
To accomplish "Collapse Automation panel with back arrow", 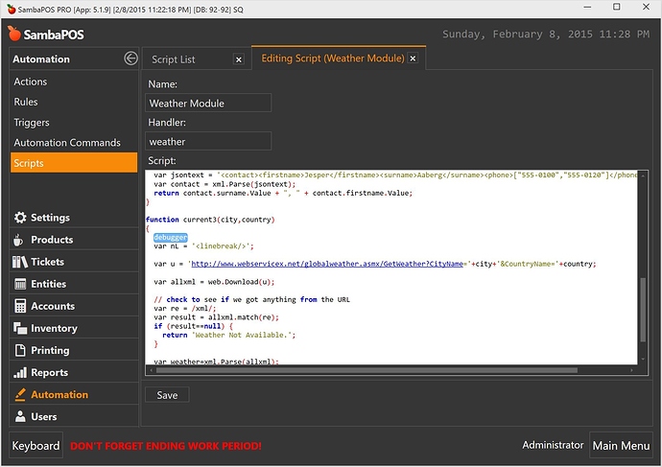I will pyautogui.click(x=130, y=58).
